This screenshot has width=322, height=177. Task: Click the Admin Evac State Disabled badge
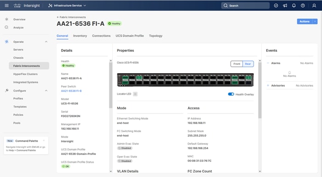click(124, 148)
